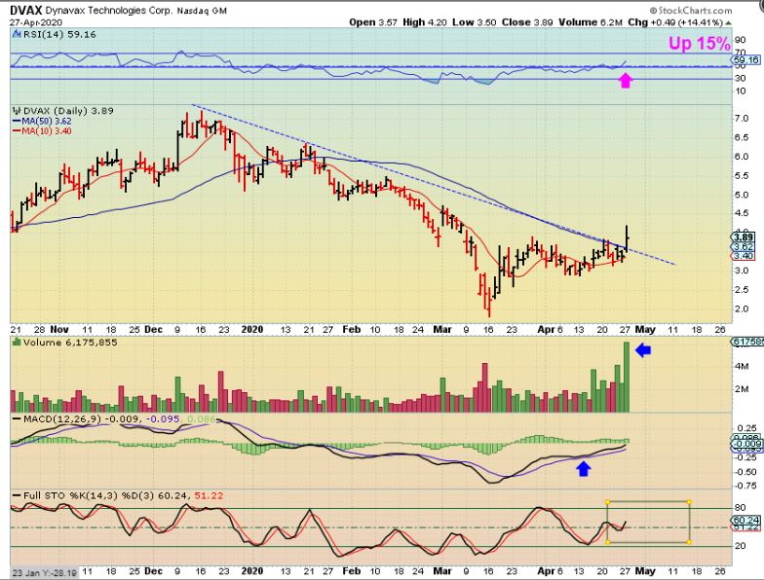Screen dimensions: 764x580
Task: Open the StockCharts.com copyright link
Action: (x=691, y=10)
